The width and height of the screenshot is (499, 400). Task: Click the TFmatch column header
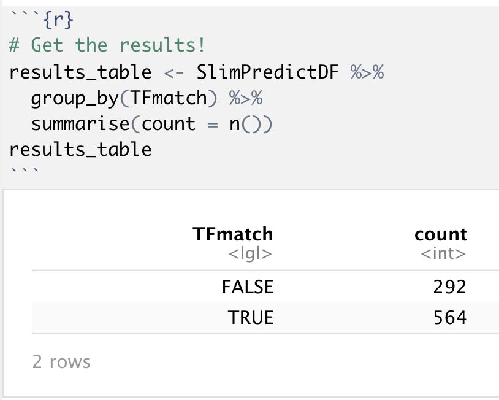[x=233, y=234]
